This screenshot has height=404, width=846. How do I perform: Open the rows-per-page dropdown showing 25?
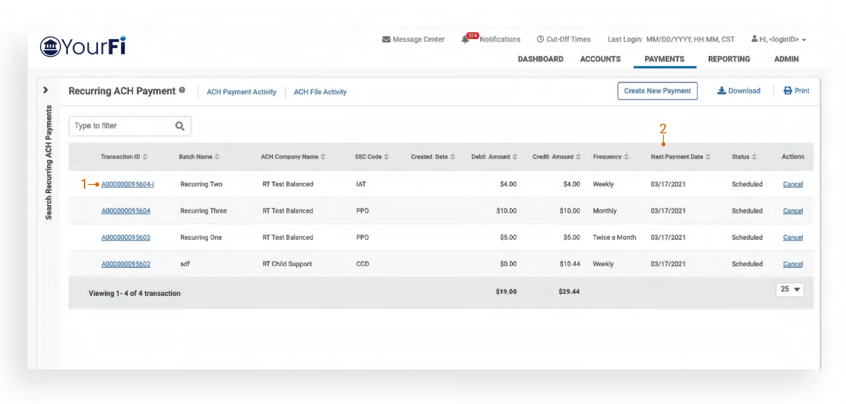point(790,289)
